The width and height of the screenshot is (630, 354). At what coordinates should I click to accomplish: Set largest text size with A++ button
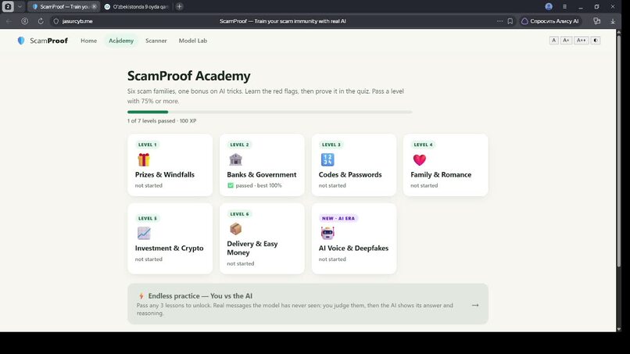tap(581, 40)
